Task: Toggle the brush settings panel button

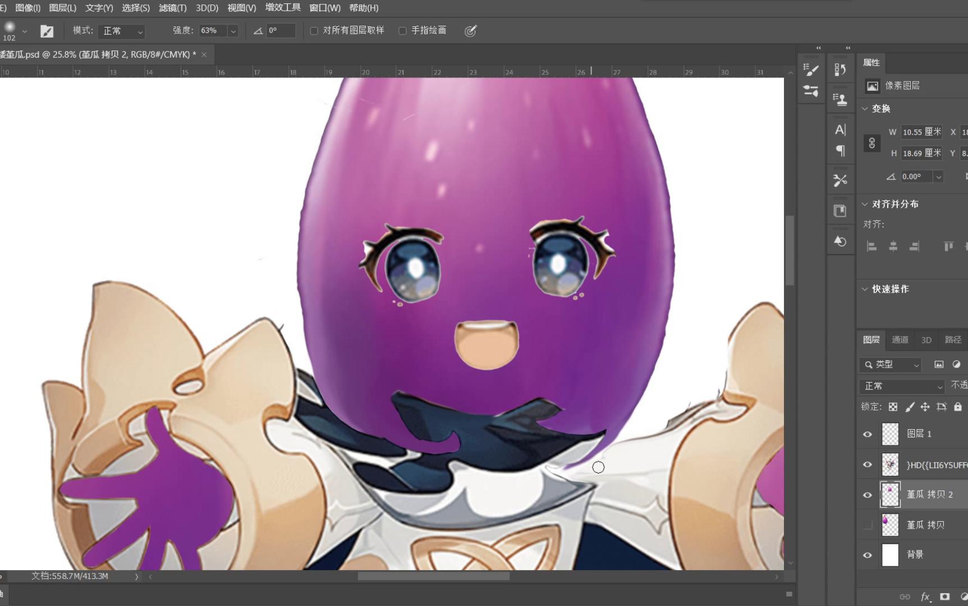Action: point(47,31)
